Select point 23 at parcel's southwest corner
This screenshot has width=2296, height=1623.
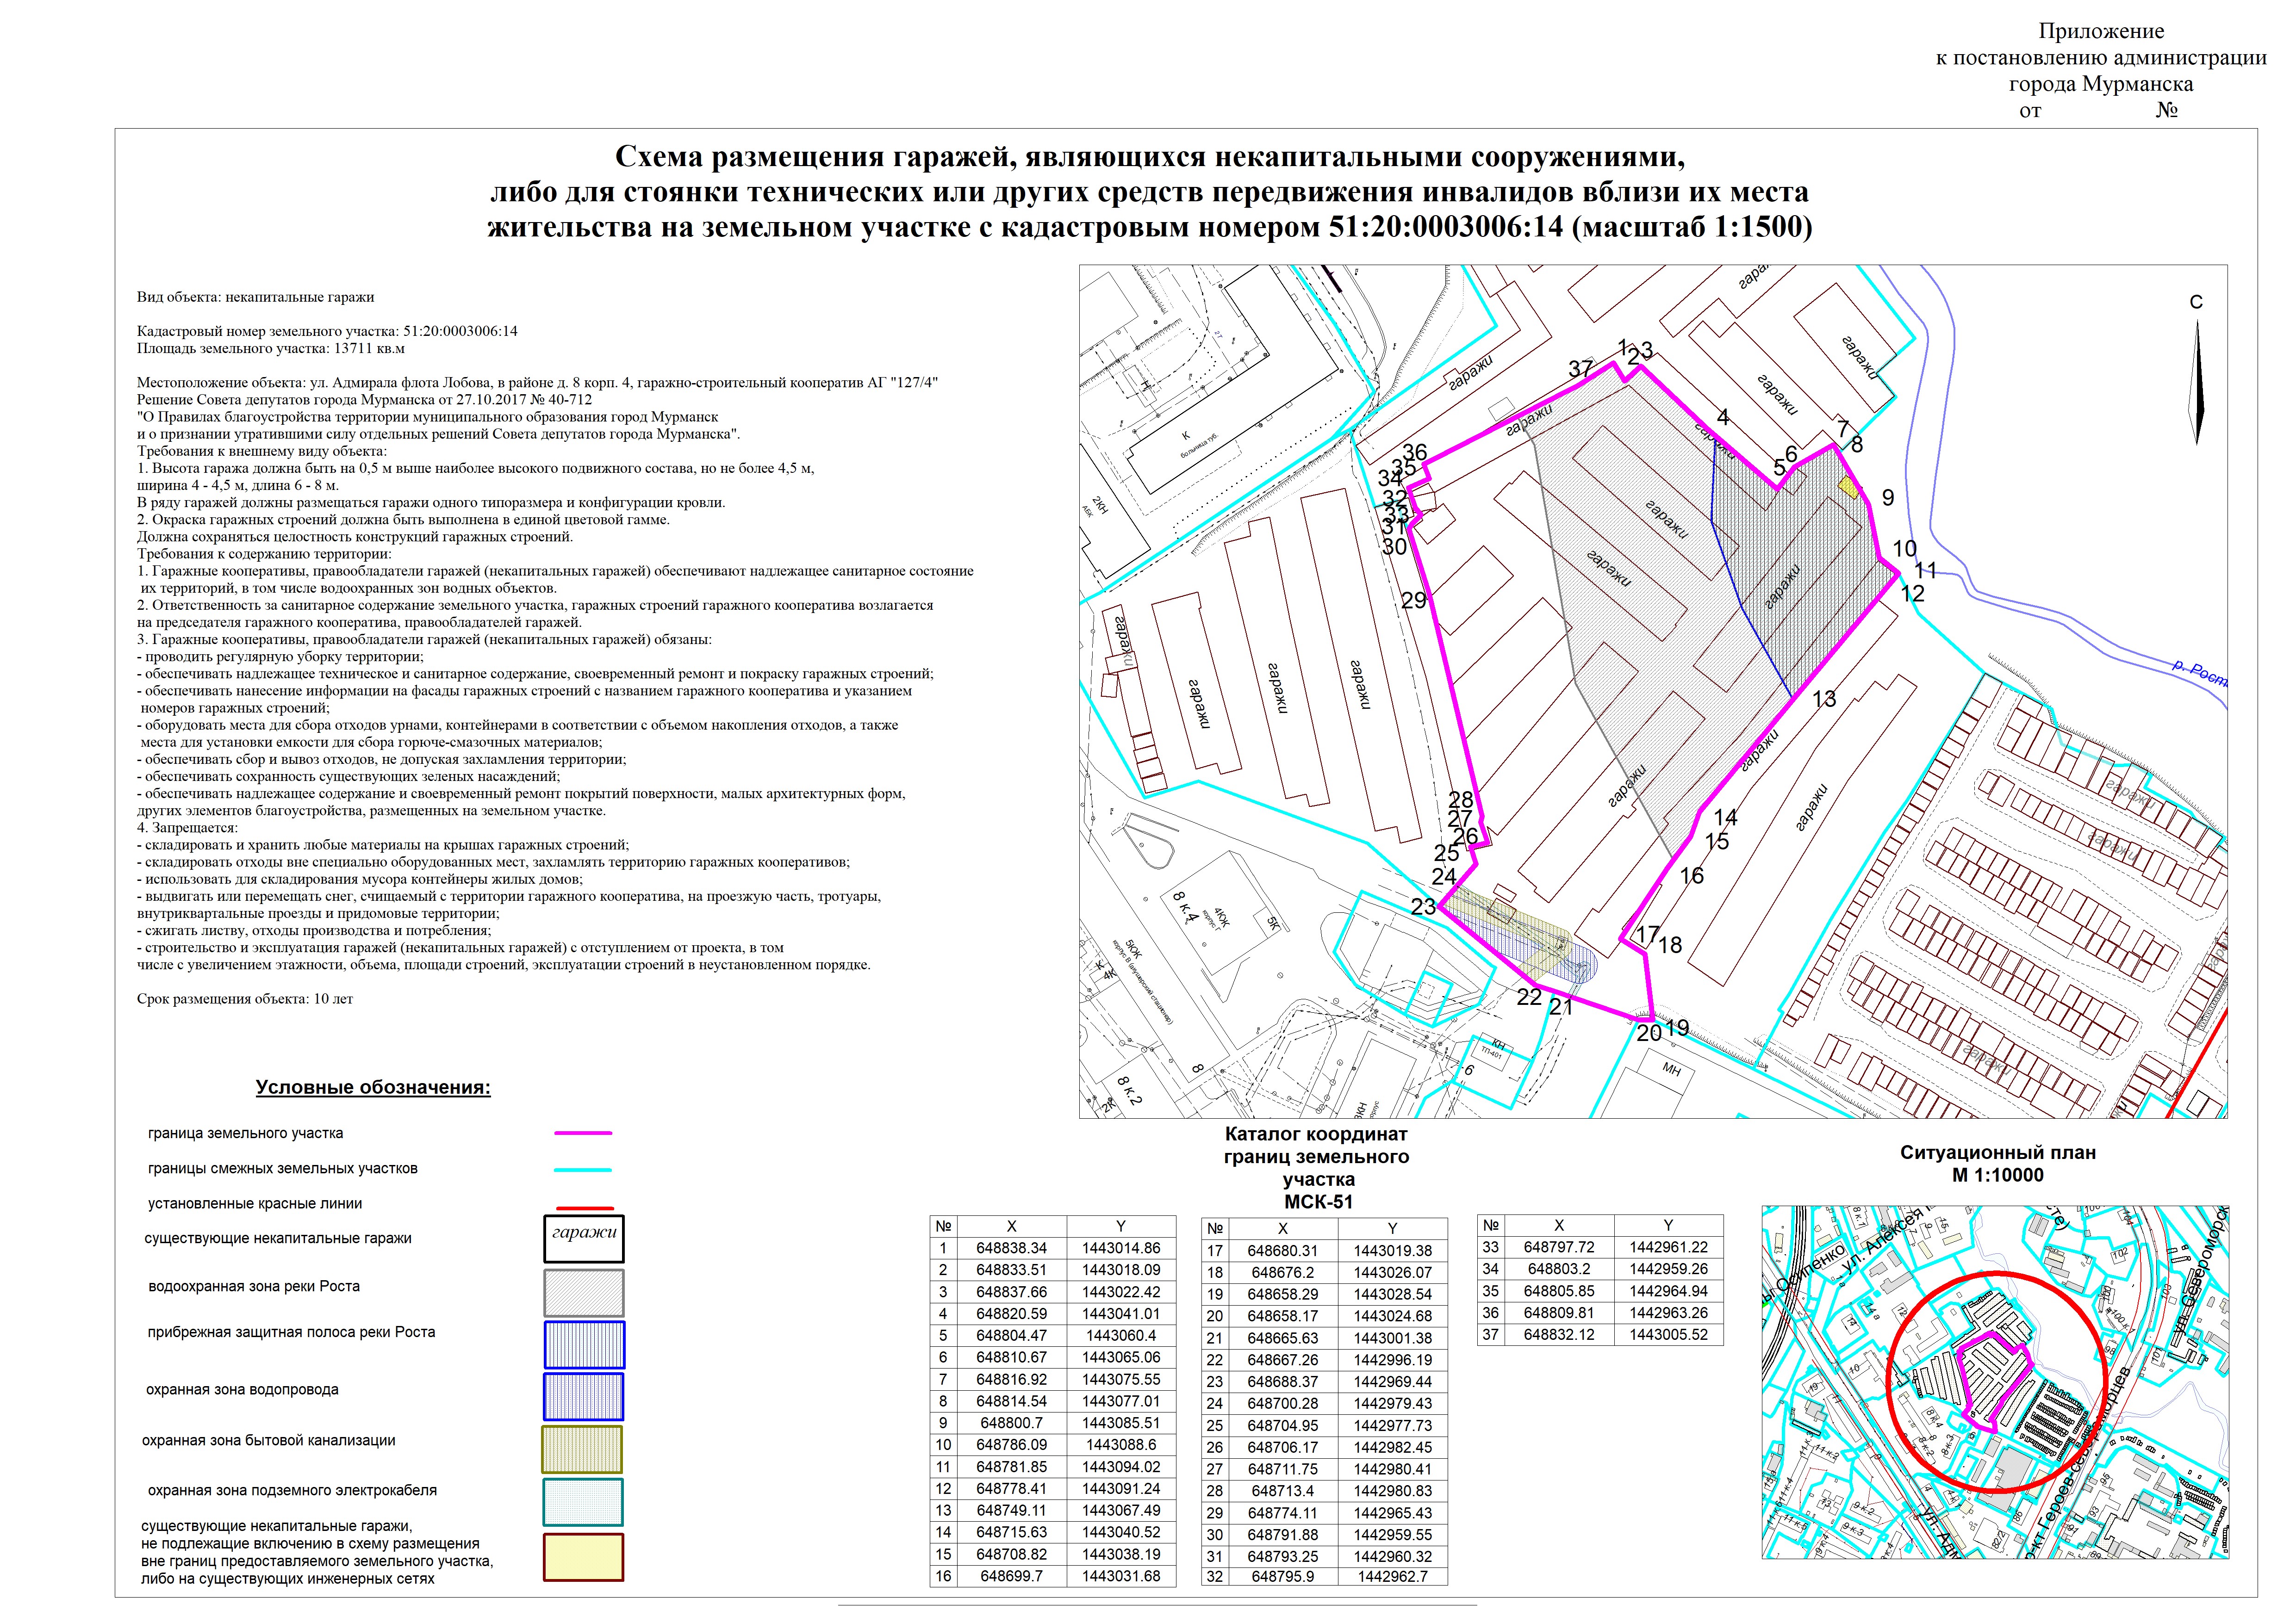pos(1423,905)
